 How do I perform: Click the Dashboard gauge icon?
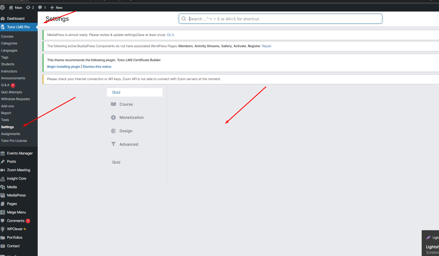tap(3, 19)
